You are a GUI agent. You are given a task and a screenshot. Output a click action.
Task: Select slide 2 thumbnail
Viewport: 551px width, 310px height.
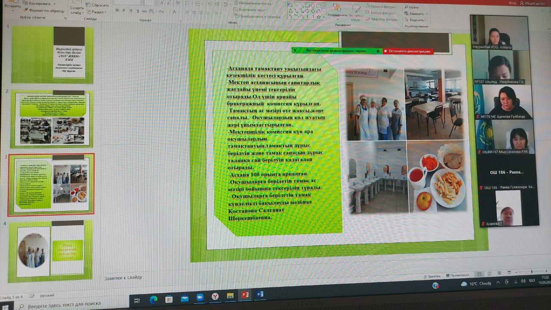click(x=52, y=118)
